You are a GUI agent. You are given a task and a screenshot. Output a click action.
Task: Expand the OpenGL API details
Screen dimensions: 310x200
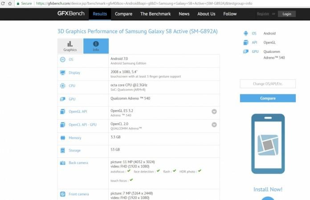pos(214,112)
